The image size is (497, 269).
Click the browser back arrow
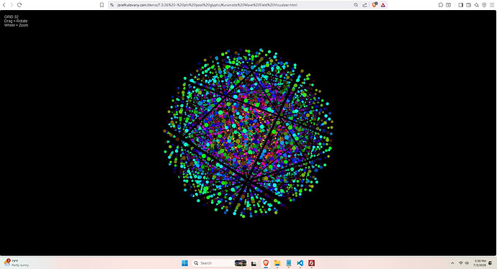point(4,5)
